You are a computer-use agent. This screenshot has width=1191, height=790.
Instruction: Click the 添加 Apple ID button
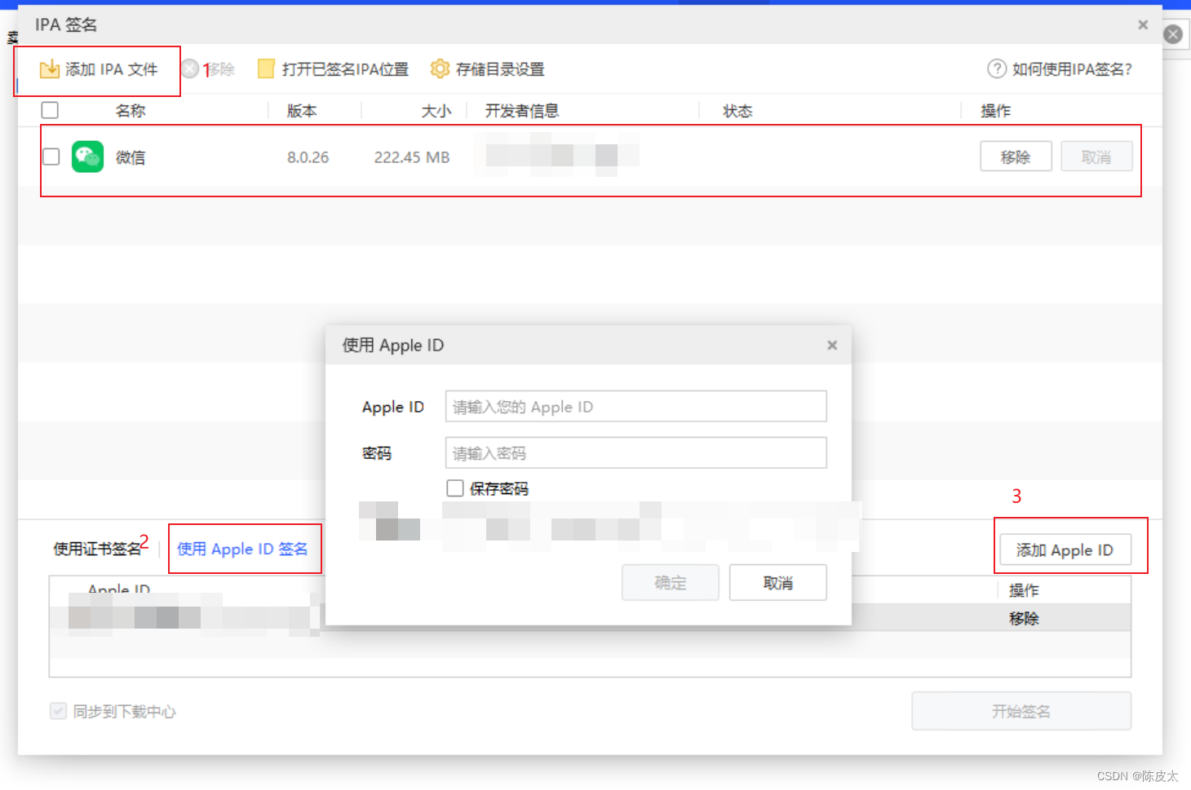(x=1065, y=549)
